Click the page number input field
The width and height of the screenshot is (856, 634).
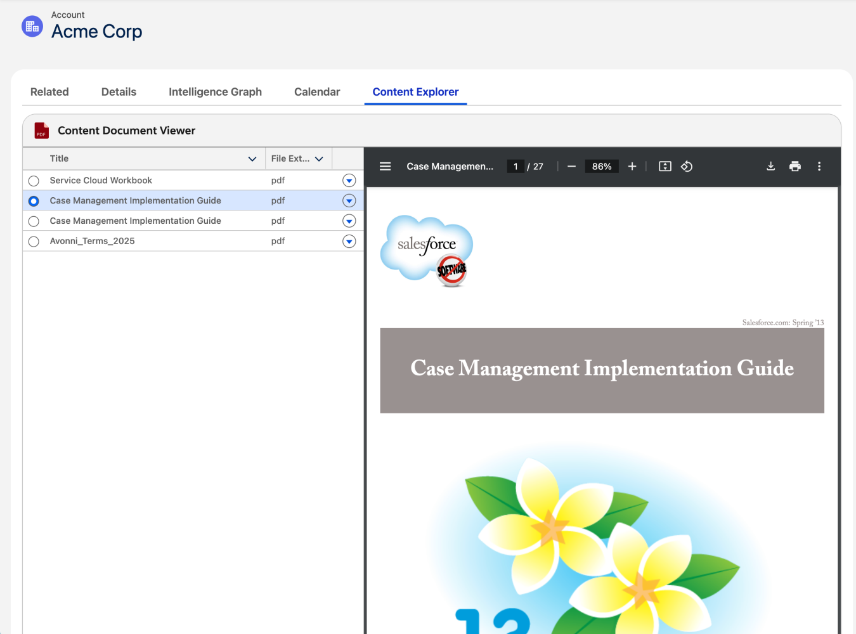(516, 166)
